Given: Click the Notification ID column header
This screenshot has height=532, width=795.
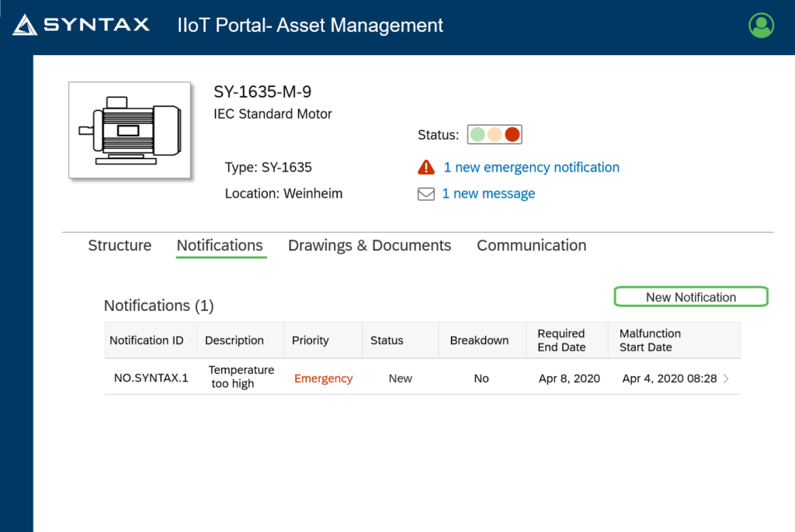Looking at the screenshot, I should (151, 340).
